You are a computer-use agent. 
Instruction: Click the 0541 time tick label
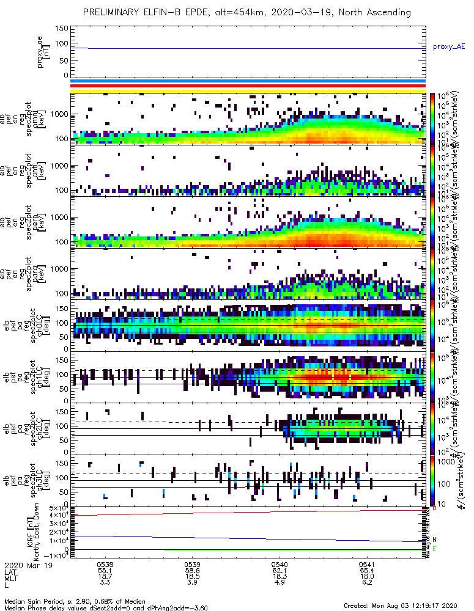click(367, 565)
